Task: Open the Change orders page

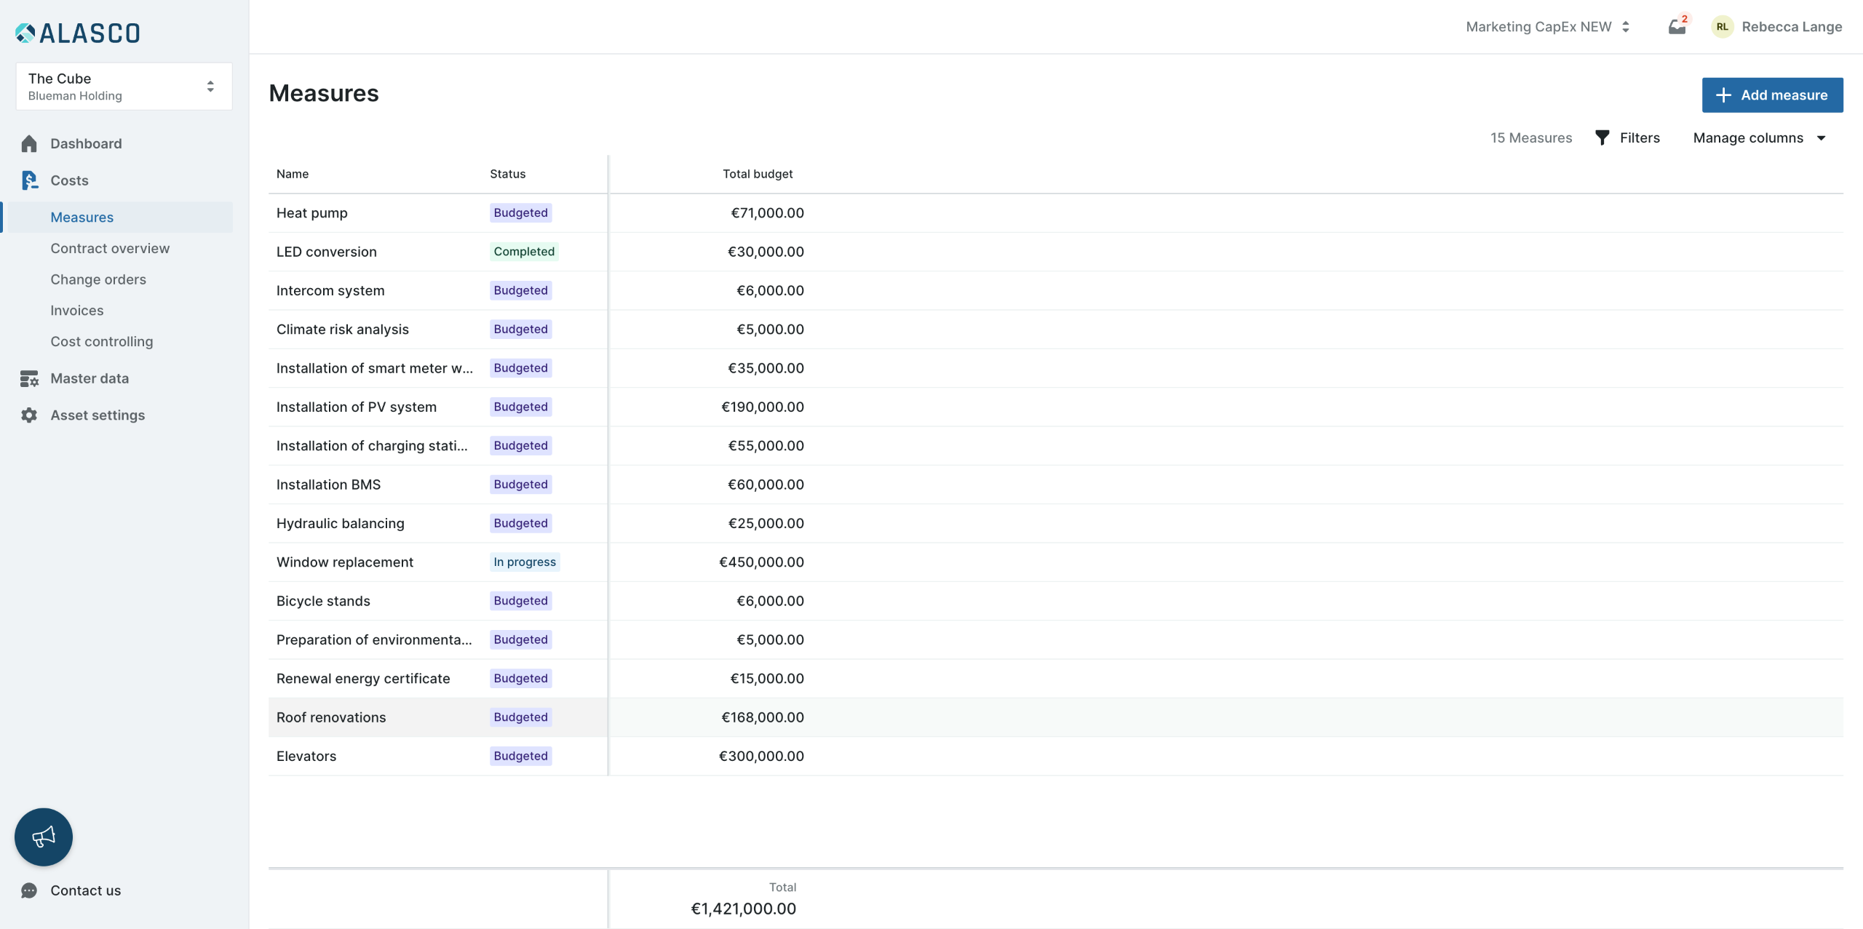Action: 98,279
